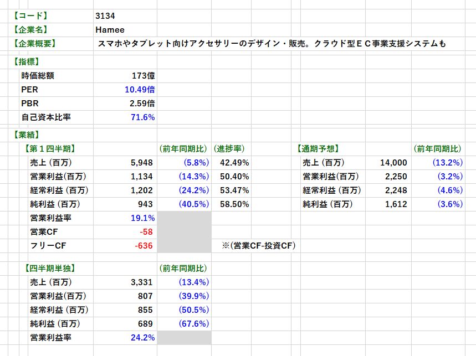Click the standalone sales growth (13.4%)
This screenshot has height=356, width=476.
194,282
